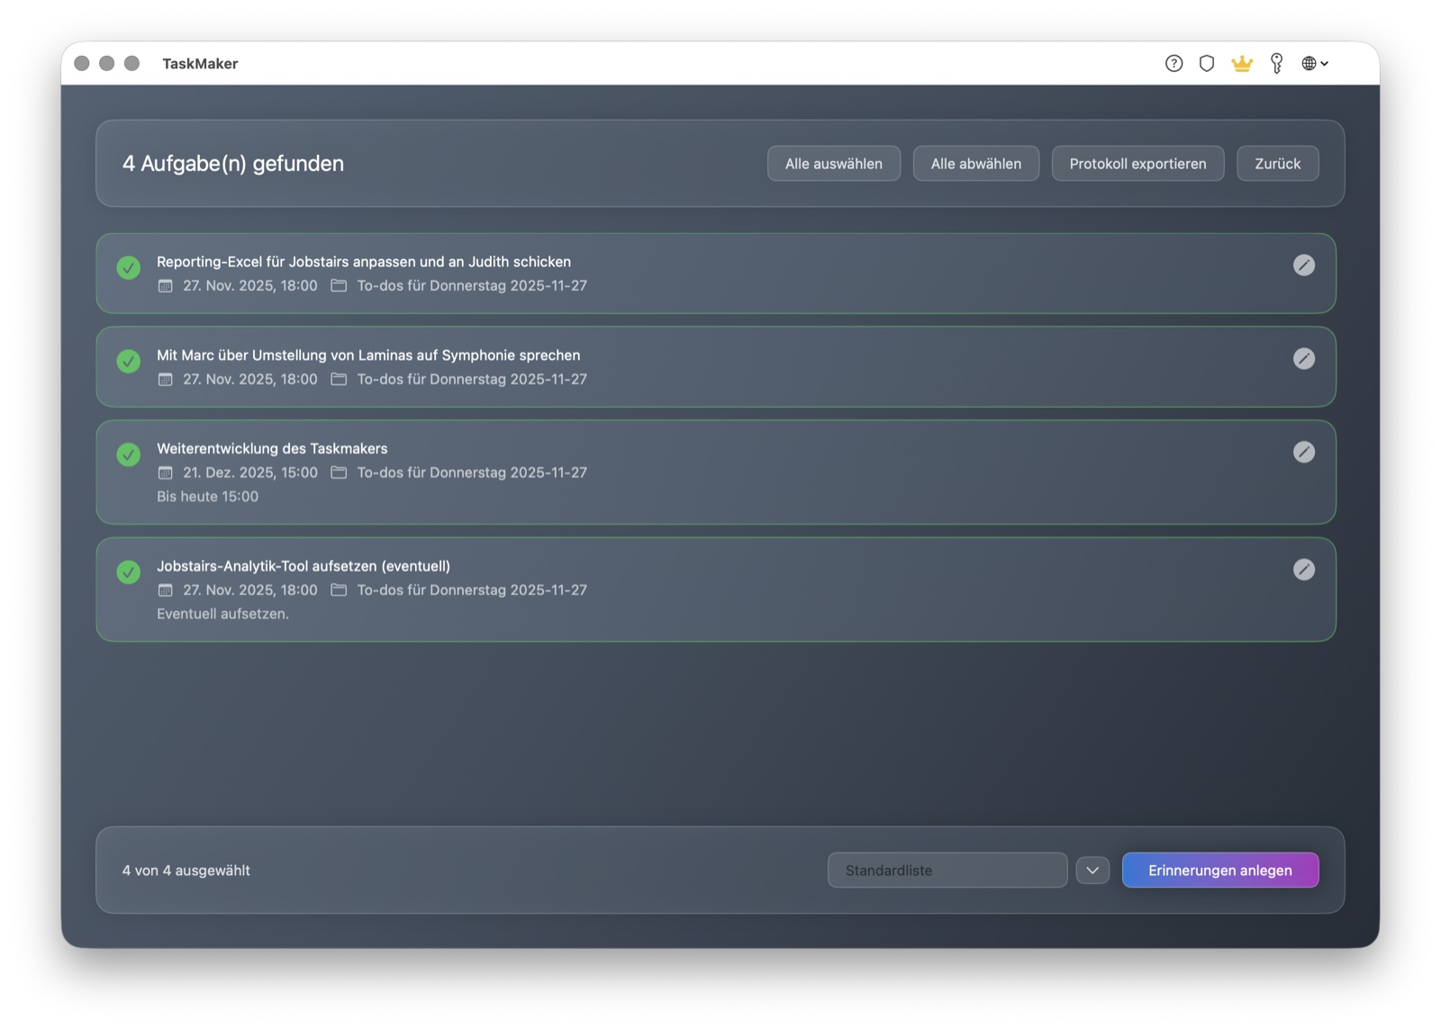The height and width of the screenshot is (1029, 1441).
Task: Click the Standardliste input field
Action: (x=947, y=870)
